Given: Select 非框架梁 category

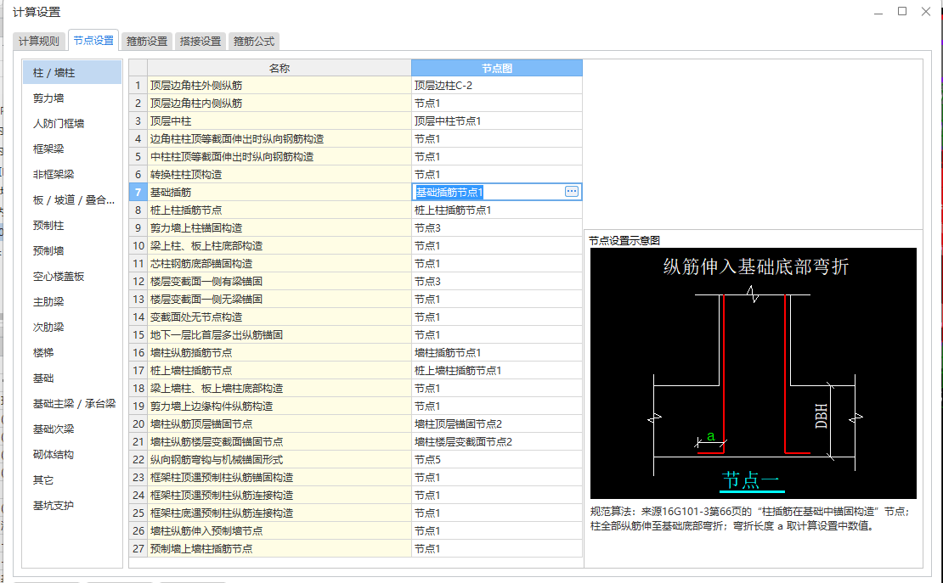Looking at the screenshot, I should 72,174.
